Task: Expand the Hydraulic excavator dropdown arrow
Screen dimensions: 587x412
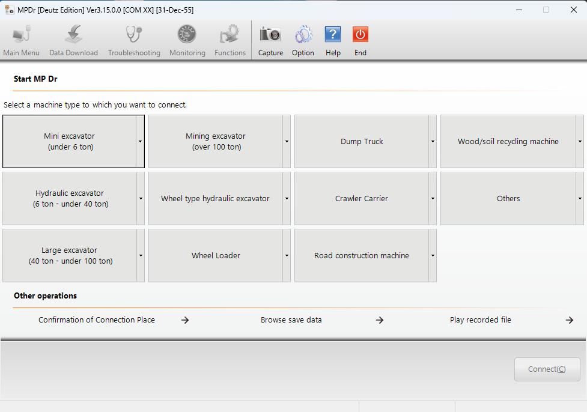Action: tap(141, 198)
